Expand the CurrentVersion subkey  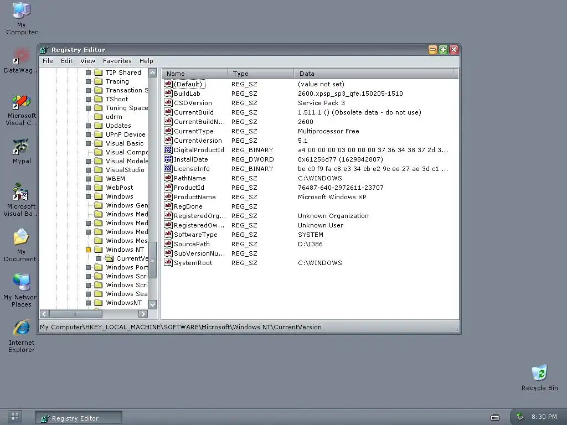pyautogui.click(x=99, y=259)
